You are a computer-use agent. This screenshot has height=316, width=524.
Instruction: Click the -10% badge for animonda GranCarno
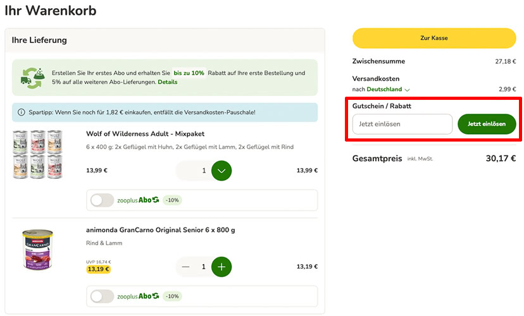(x=172, y=296)
